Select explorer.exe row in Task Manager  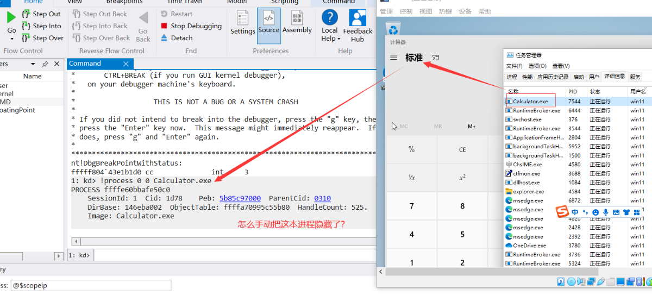(x=578, y=191)
